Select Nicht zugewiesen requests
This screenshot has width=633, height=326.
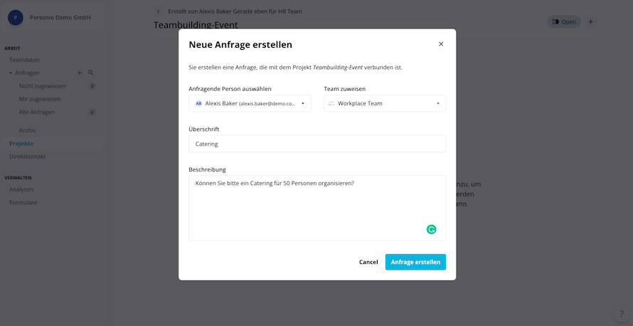click(x=43, y=86)
